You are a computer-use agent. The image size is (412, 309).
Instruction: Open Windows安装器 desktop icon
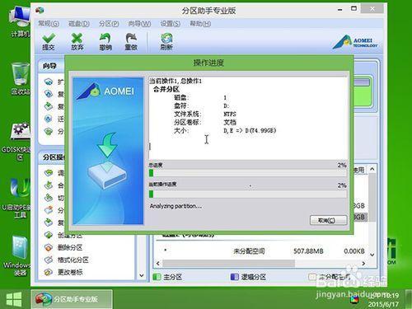coord(18,256)
